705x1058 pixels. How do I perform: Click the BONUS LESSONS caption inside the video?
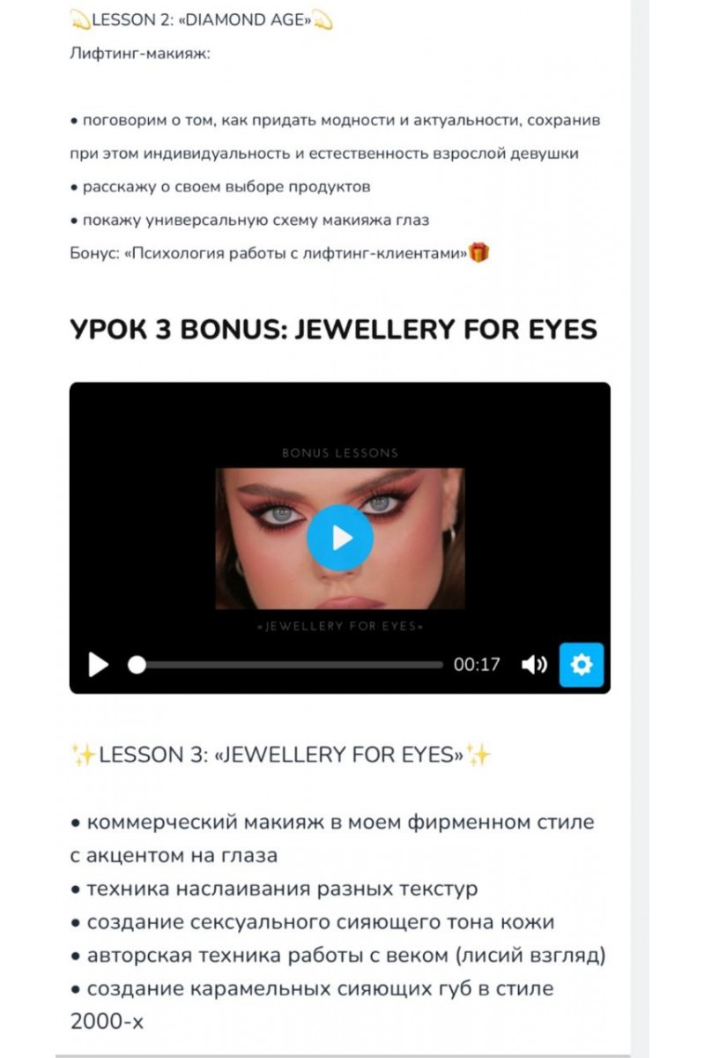[340, 453]
